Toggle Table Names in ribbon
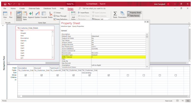The image size is (193, 104). 133,16
